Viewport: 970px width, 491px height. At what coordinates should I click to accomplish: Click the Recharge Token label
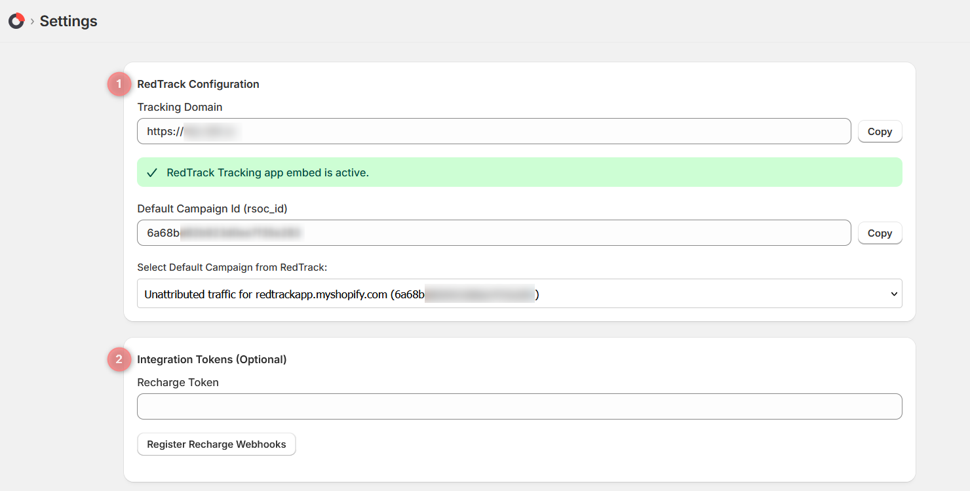pyautogui.click(x=178, y=382)
